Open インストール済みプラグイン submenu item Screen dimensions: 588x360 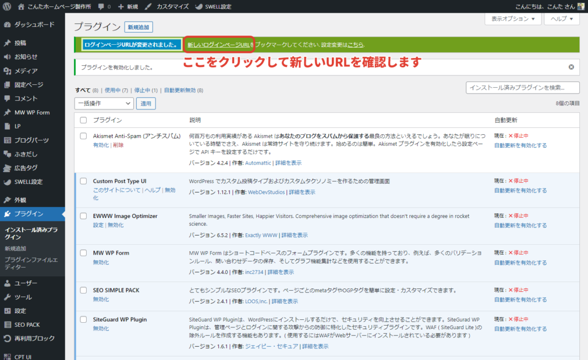pos(31,233)
